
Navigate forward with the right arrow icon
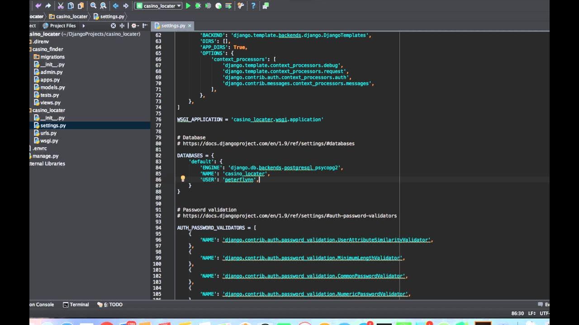(126, 6)
